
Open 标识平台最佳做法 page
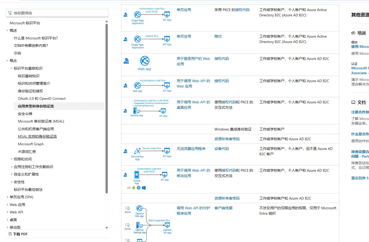(x=28, y=190)
